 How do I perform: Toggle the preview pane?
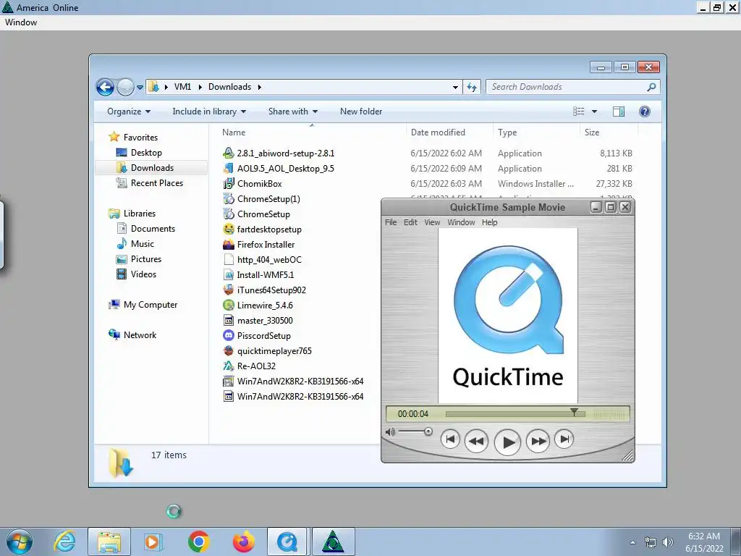(x=618, y=111)
